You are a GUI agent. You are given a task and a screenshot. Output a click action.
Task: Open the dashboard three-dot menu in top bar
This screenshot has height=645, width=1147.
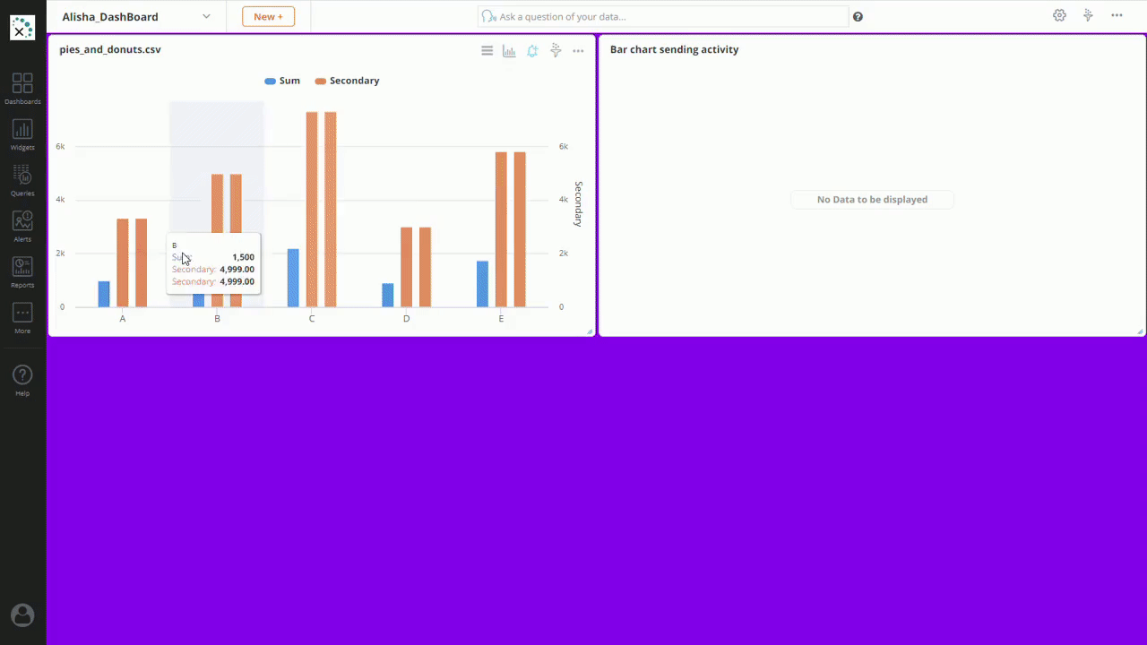(x=1117, y=16)
